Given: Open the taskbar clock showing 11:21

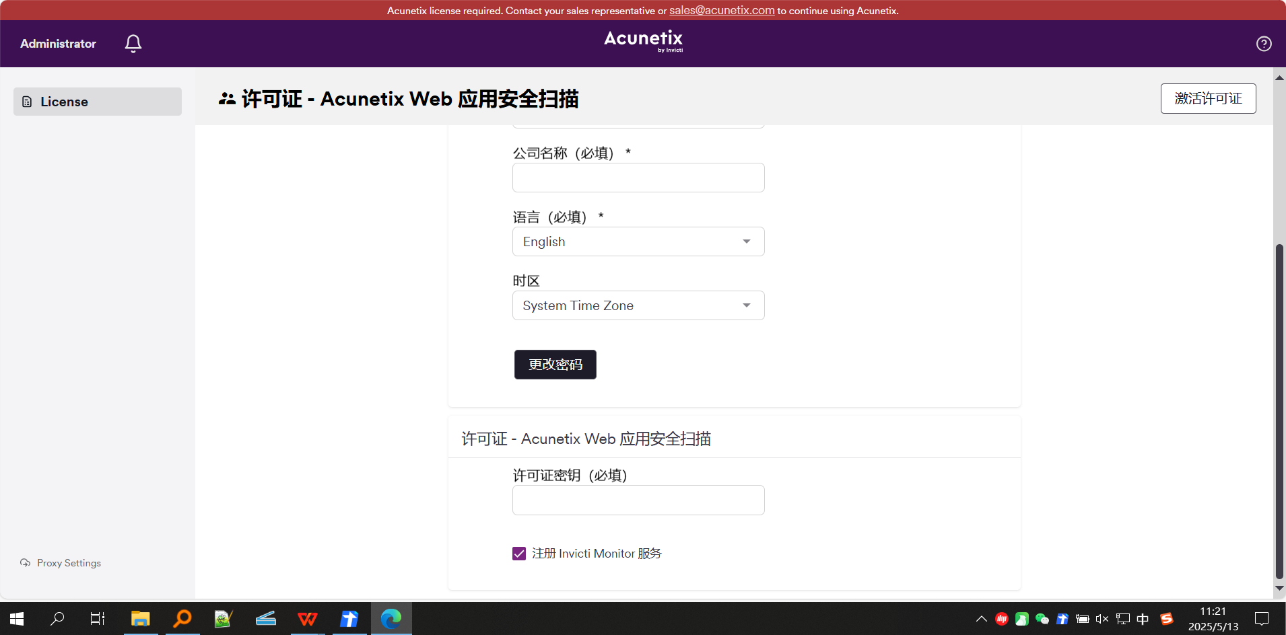Looking at the screenshot, I should tap(1213, 619).
